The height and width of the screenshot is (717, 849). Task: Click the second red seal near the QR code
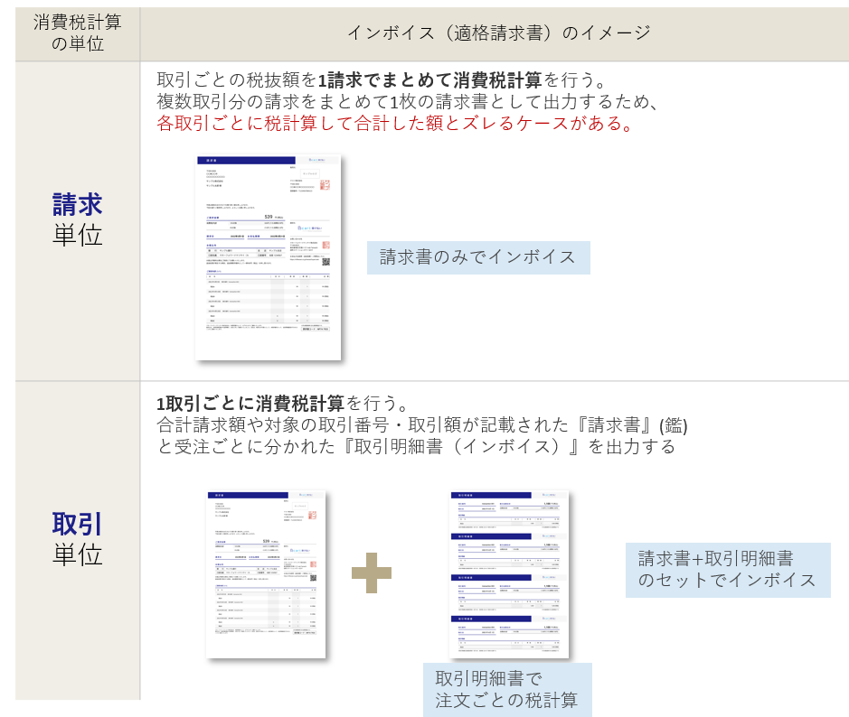325,245
